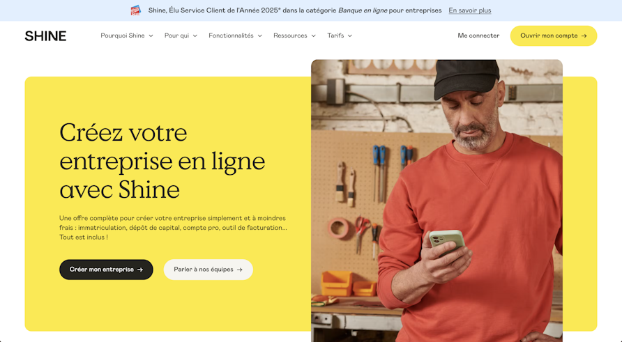Expand the Pour qui chevron
The height and width of the screenshot is (342, 622).
(x=195, y=36)
